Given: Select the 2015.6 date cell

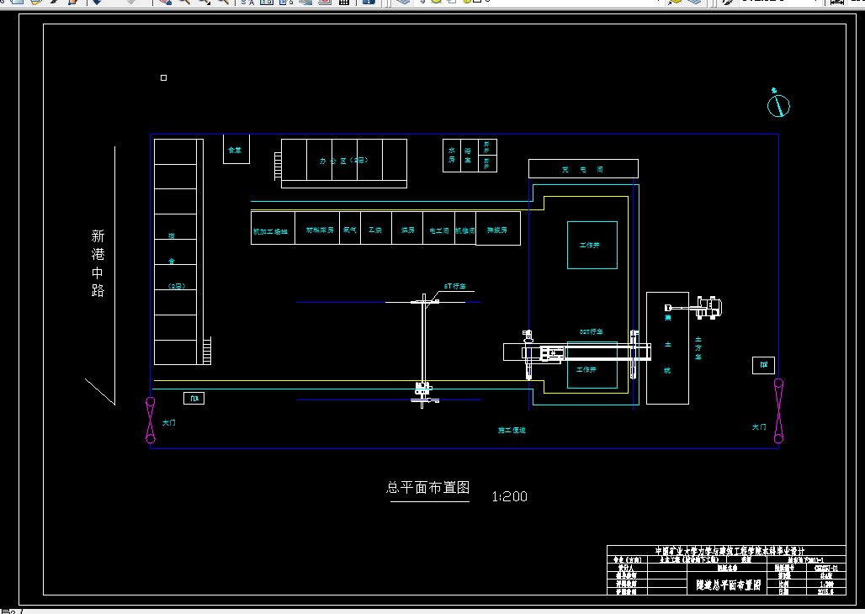Looking at the screenshot, I should [x=825, y=591].
